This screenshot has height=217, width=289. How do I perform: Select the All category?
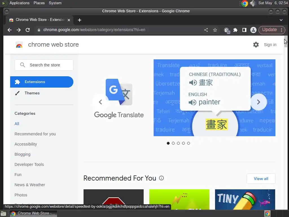pyautogui.click(x=17, y=124)
